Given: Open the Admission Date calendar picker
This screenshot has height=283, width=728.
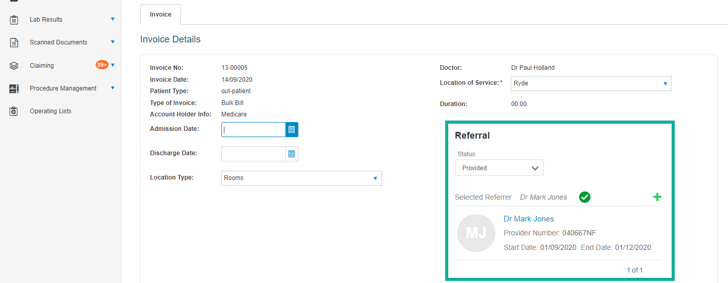Looking at the screenshot, I should click(292, 129).
